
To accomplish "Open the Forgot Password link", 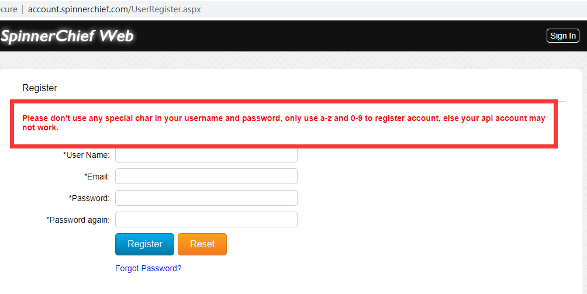I will (149, 269).
